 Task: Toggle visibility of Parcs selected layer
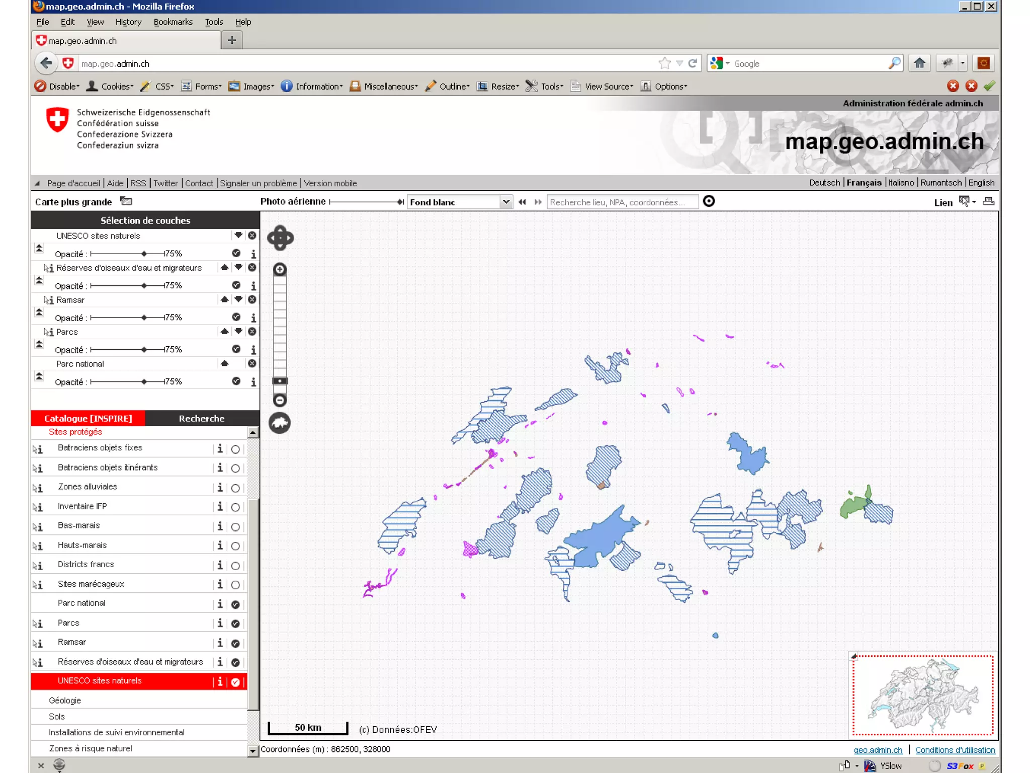(x=236, y=349)
